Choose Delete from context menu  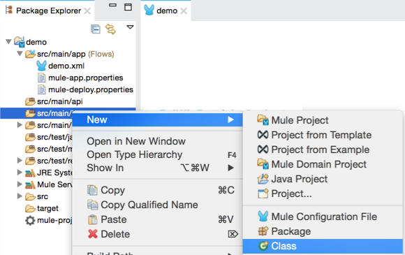tap(115, 234)
